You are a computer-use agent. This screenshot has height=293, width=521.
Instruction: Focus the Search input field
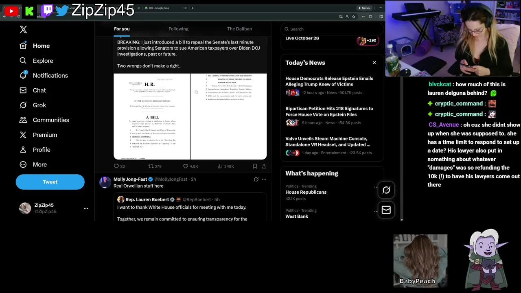[332, 29]
